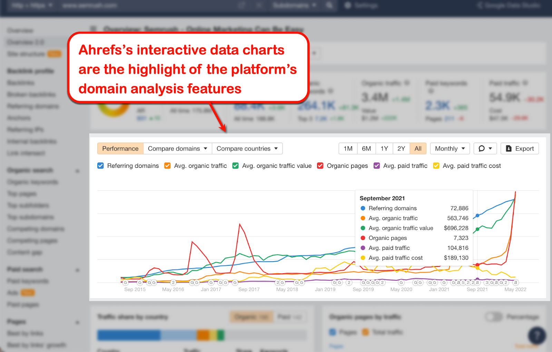Disable Avg. organic traffic value checkbox

(x=236, y=166)
